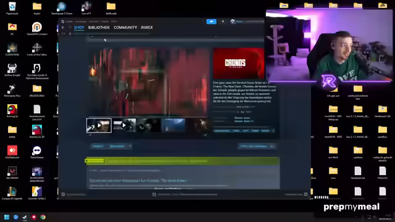Image resolution: width=395 pixels, height=222 pixels.
Task: Switch to the BIBLIOTHEK tab
Action: [x=99, y=27]
